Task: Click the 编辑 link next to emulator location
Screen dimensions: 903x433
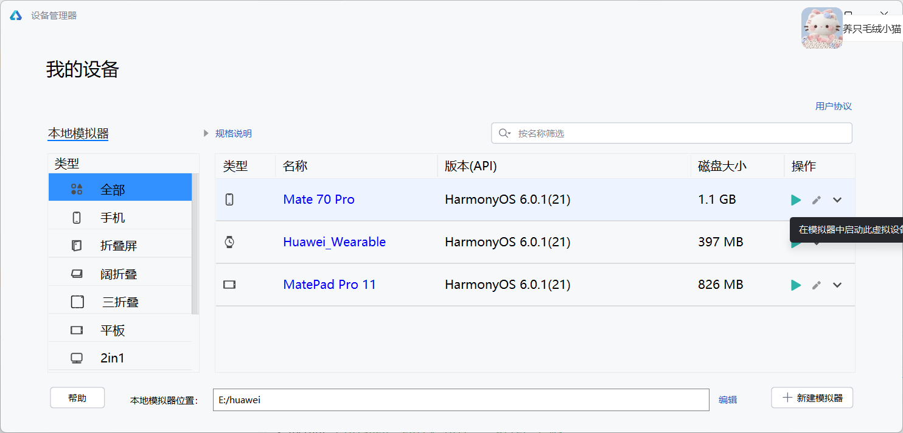Action: tap(728, 400)
